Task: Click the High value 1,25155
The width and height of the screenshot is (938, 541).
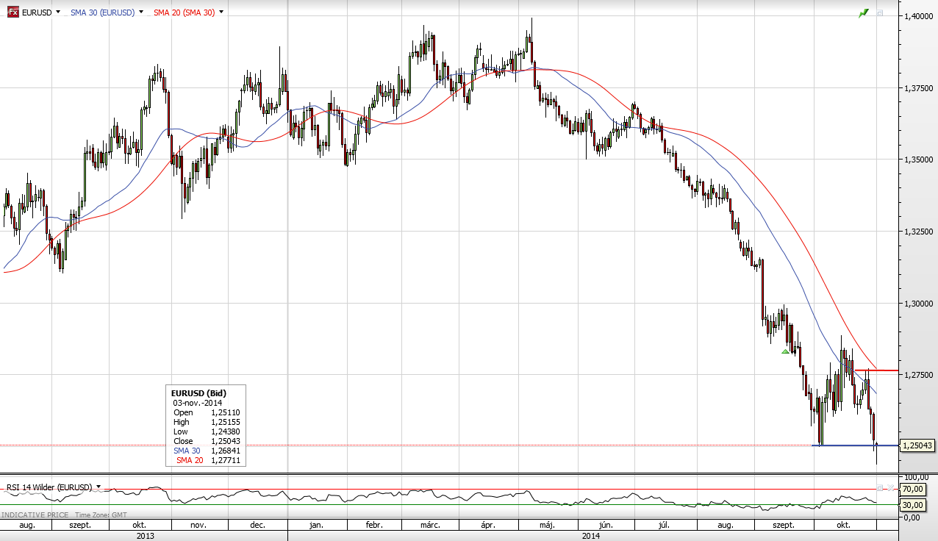Action: pyautogui.click(x=225, y=422)
